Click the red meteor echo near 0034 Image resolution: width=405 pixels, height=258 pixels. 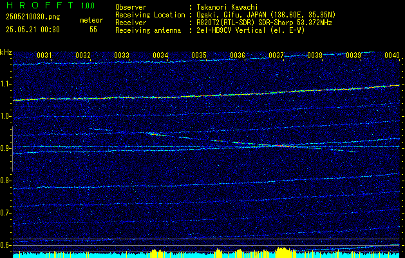click(156, 134)
